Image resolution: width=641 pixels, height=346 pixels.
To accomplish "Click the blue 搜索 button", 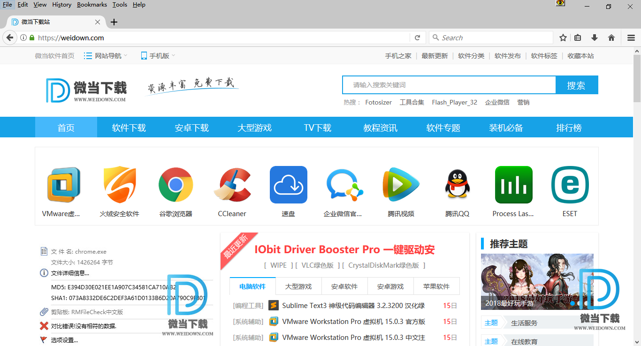I will pyautogui.click(x=577, y=85).
